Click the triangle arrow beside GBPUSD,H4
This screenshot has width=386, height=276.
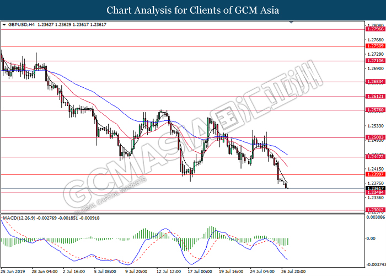[4, 25]
